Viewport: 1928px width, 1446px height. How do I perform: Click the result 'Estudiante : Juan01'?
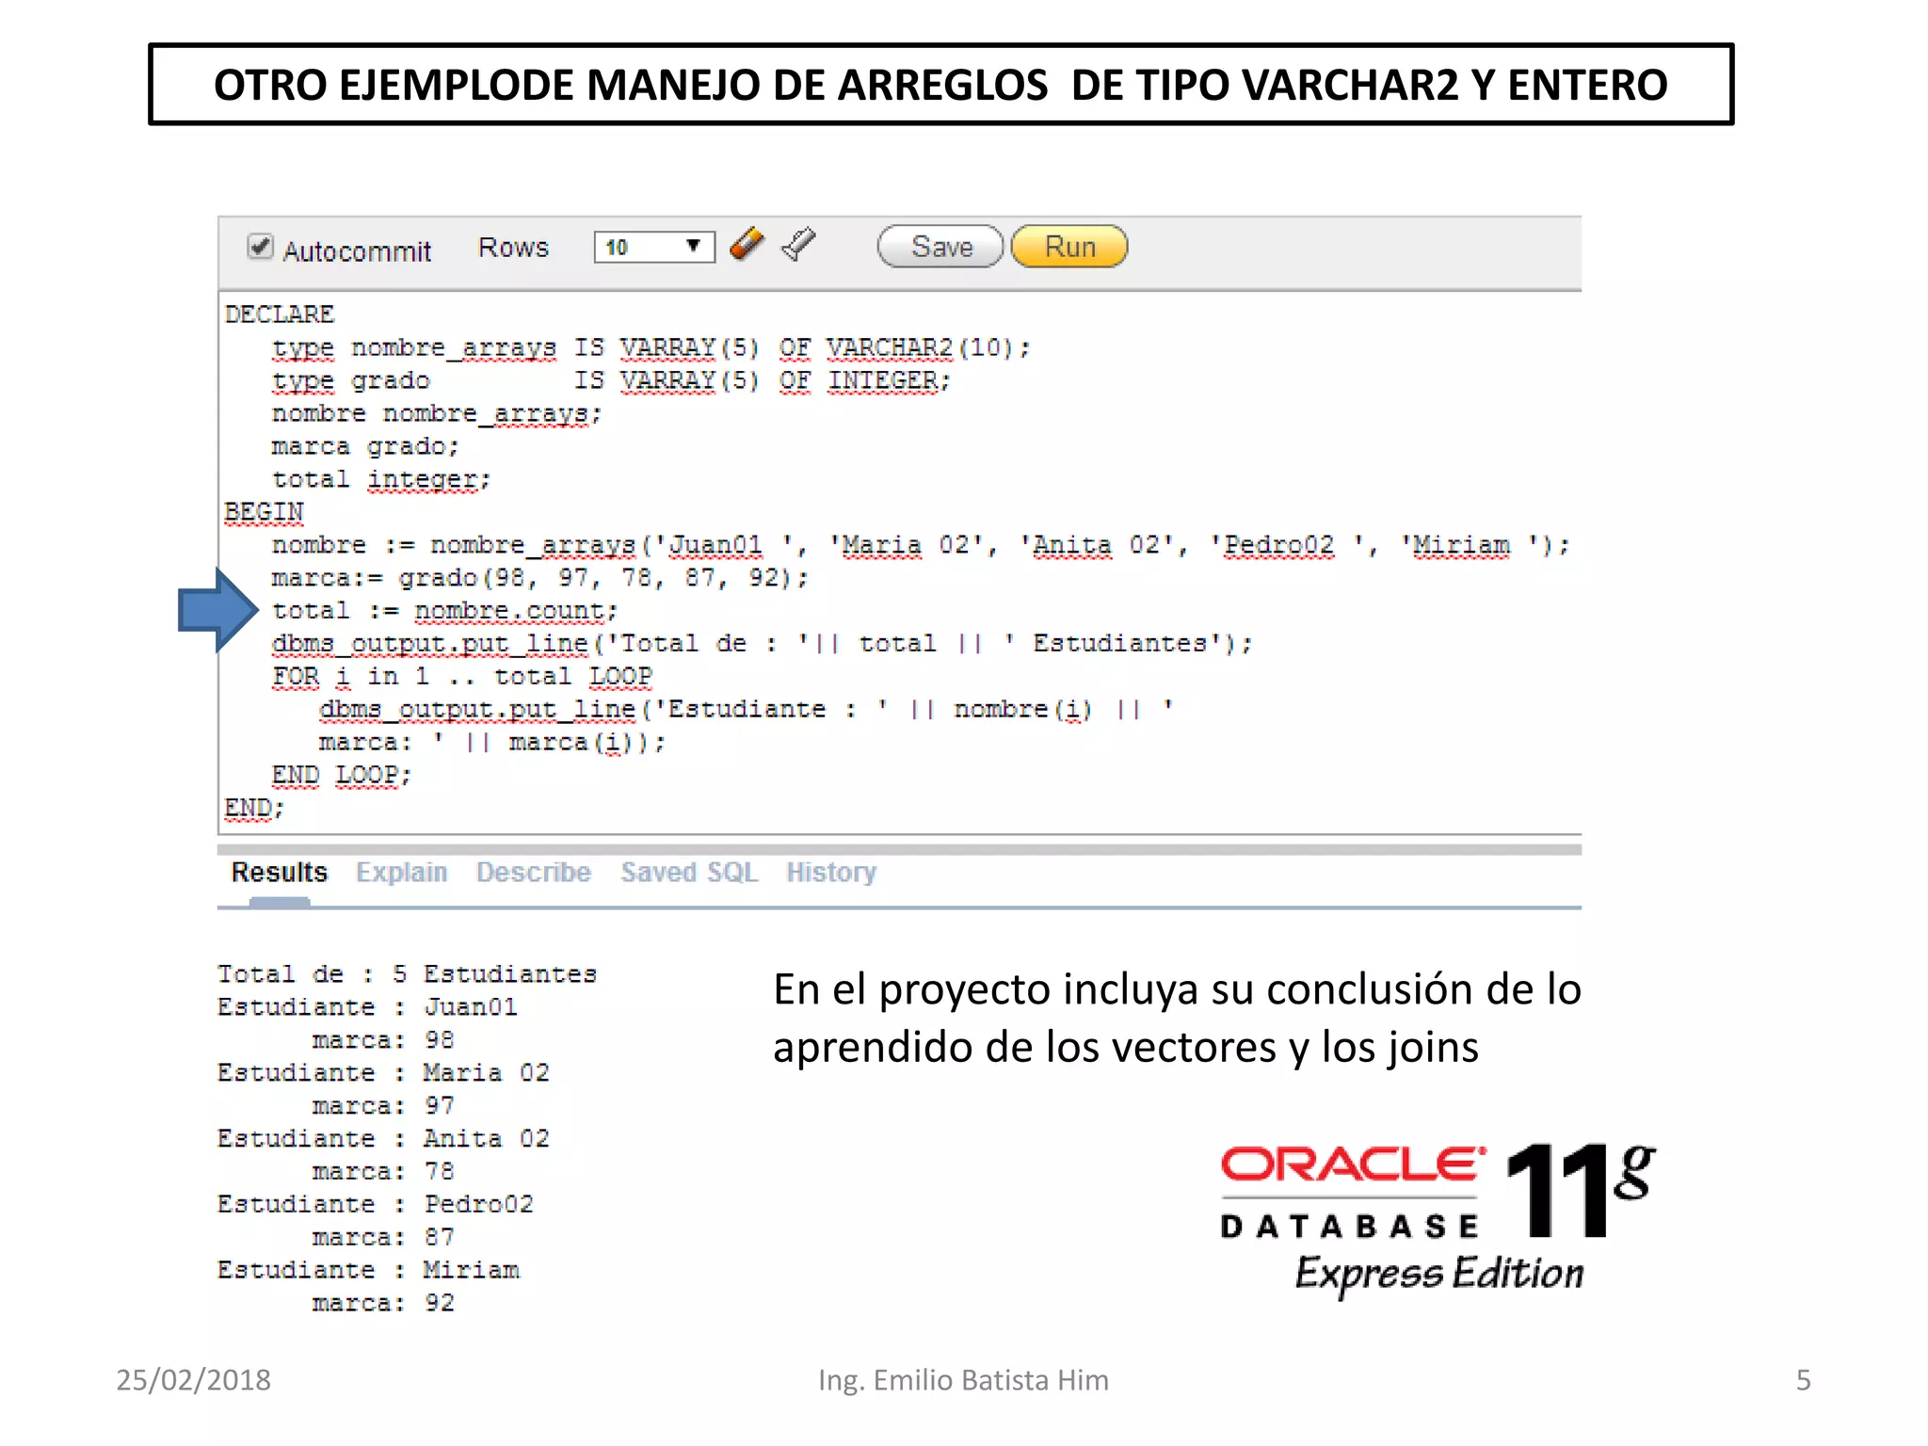[367, 1006]
